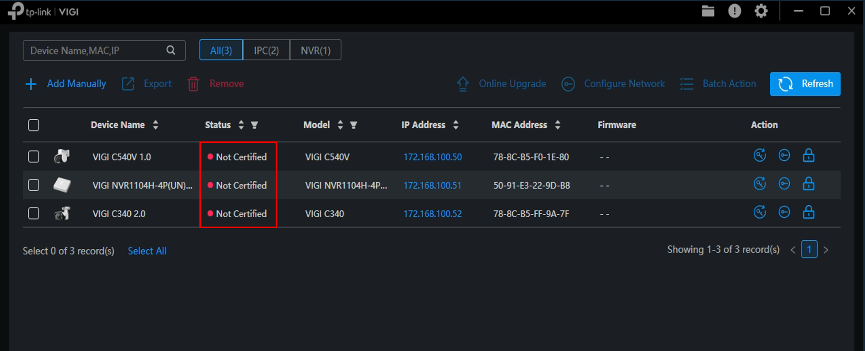865x351 pixels.
Task: Switch to the NVR(1) tab
Action: (315, 50)
